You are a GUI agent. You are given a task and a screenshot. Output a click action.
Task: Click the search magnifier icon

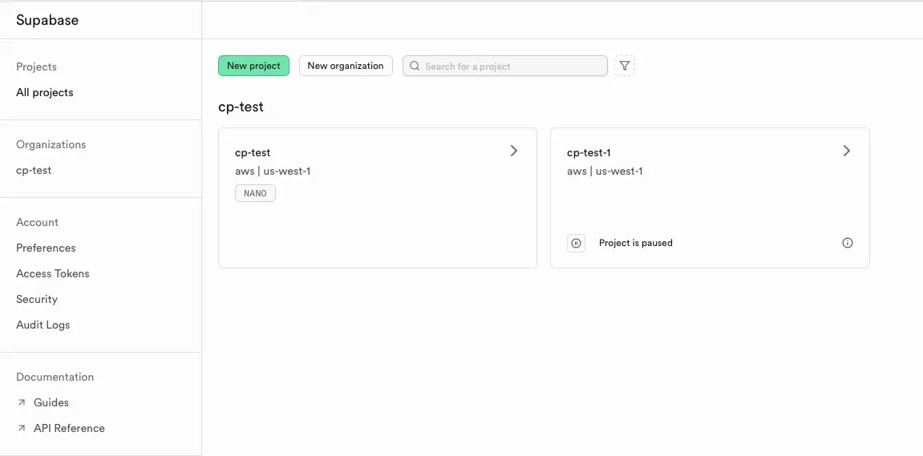pos(415,66)
